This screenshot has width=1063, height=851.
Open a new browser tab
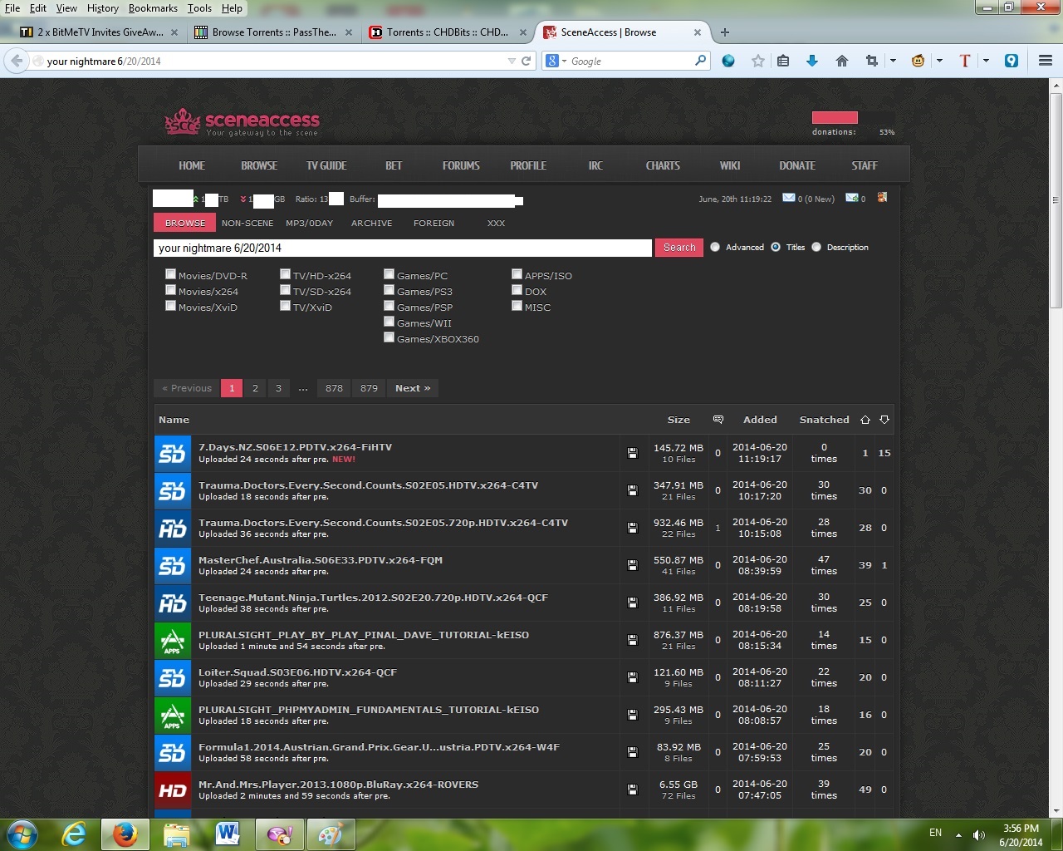(x=725, y=32)
